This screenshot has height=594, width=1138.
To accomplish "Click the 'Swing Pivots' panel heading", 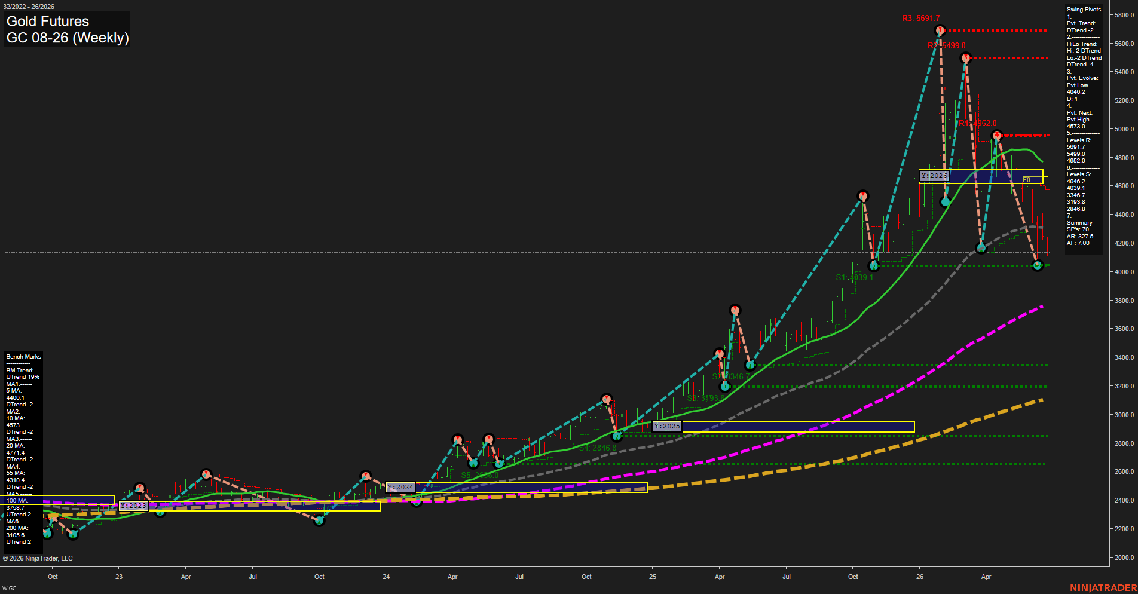I will 1084,10.
